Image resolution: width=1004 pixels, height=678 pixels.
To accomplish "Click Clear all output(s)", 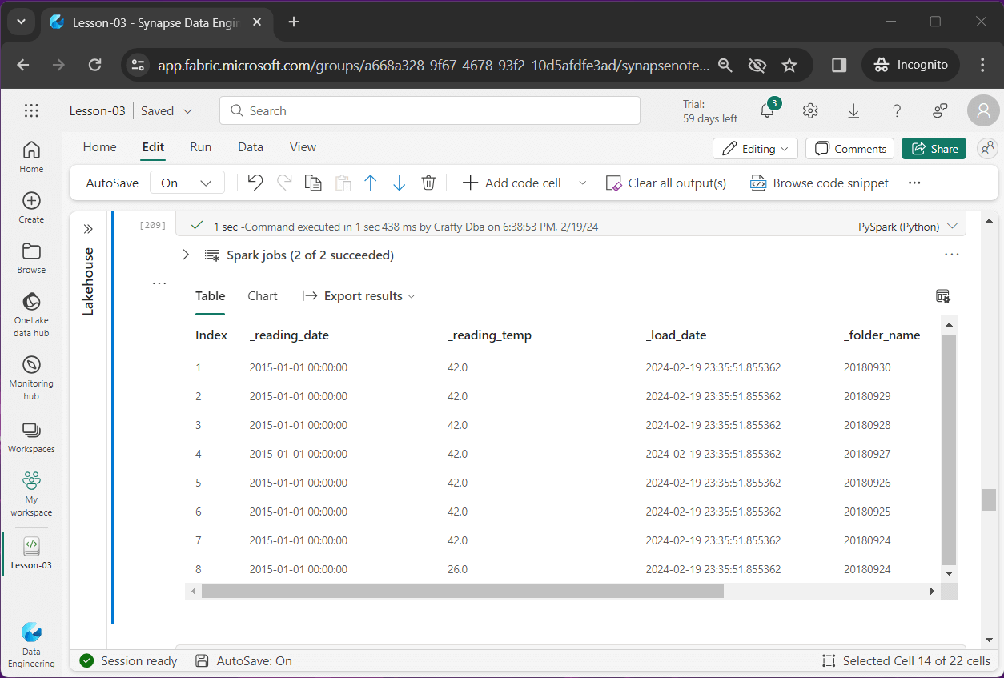I will 666,183.
